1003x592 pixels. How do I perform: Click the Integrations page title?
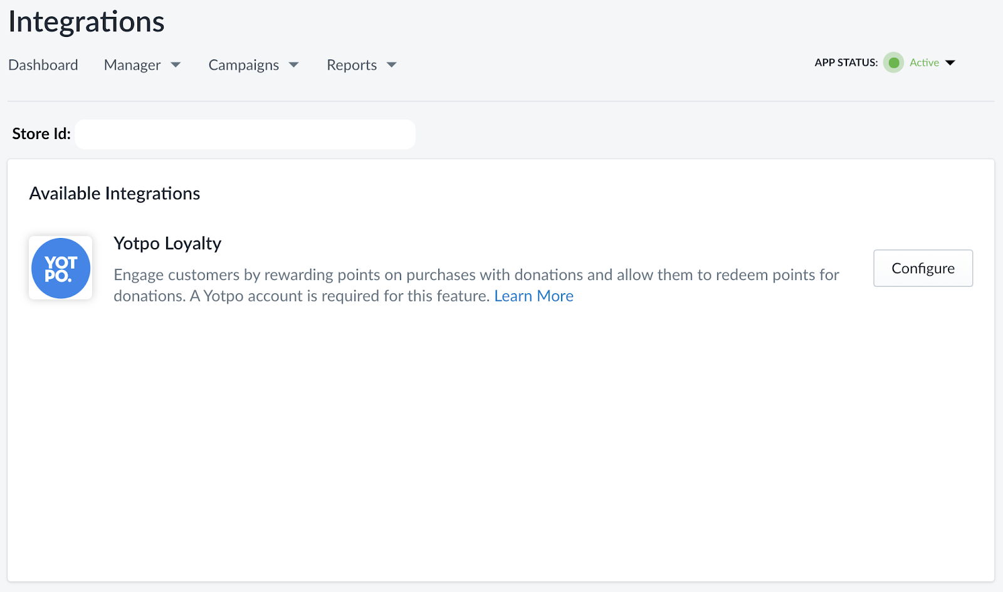(87, 22)
